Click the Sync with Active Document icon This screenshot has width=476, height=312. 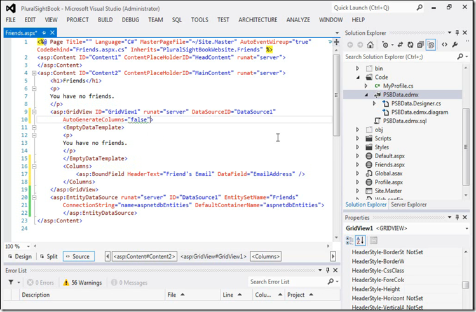pyautogui.click(x=400, y=45)
